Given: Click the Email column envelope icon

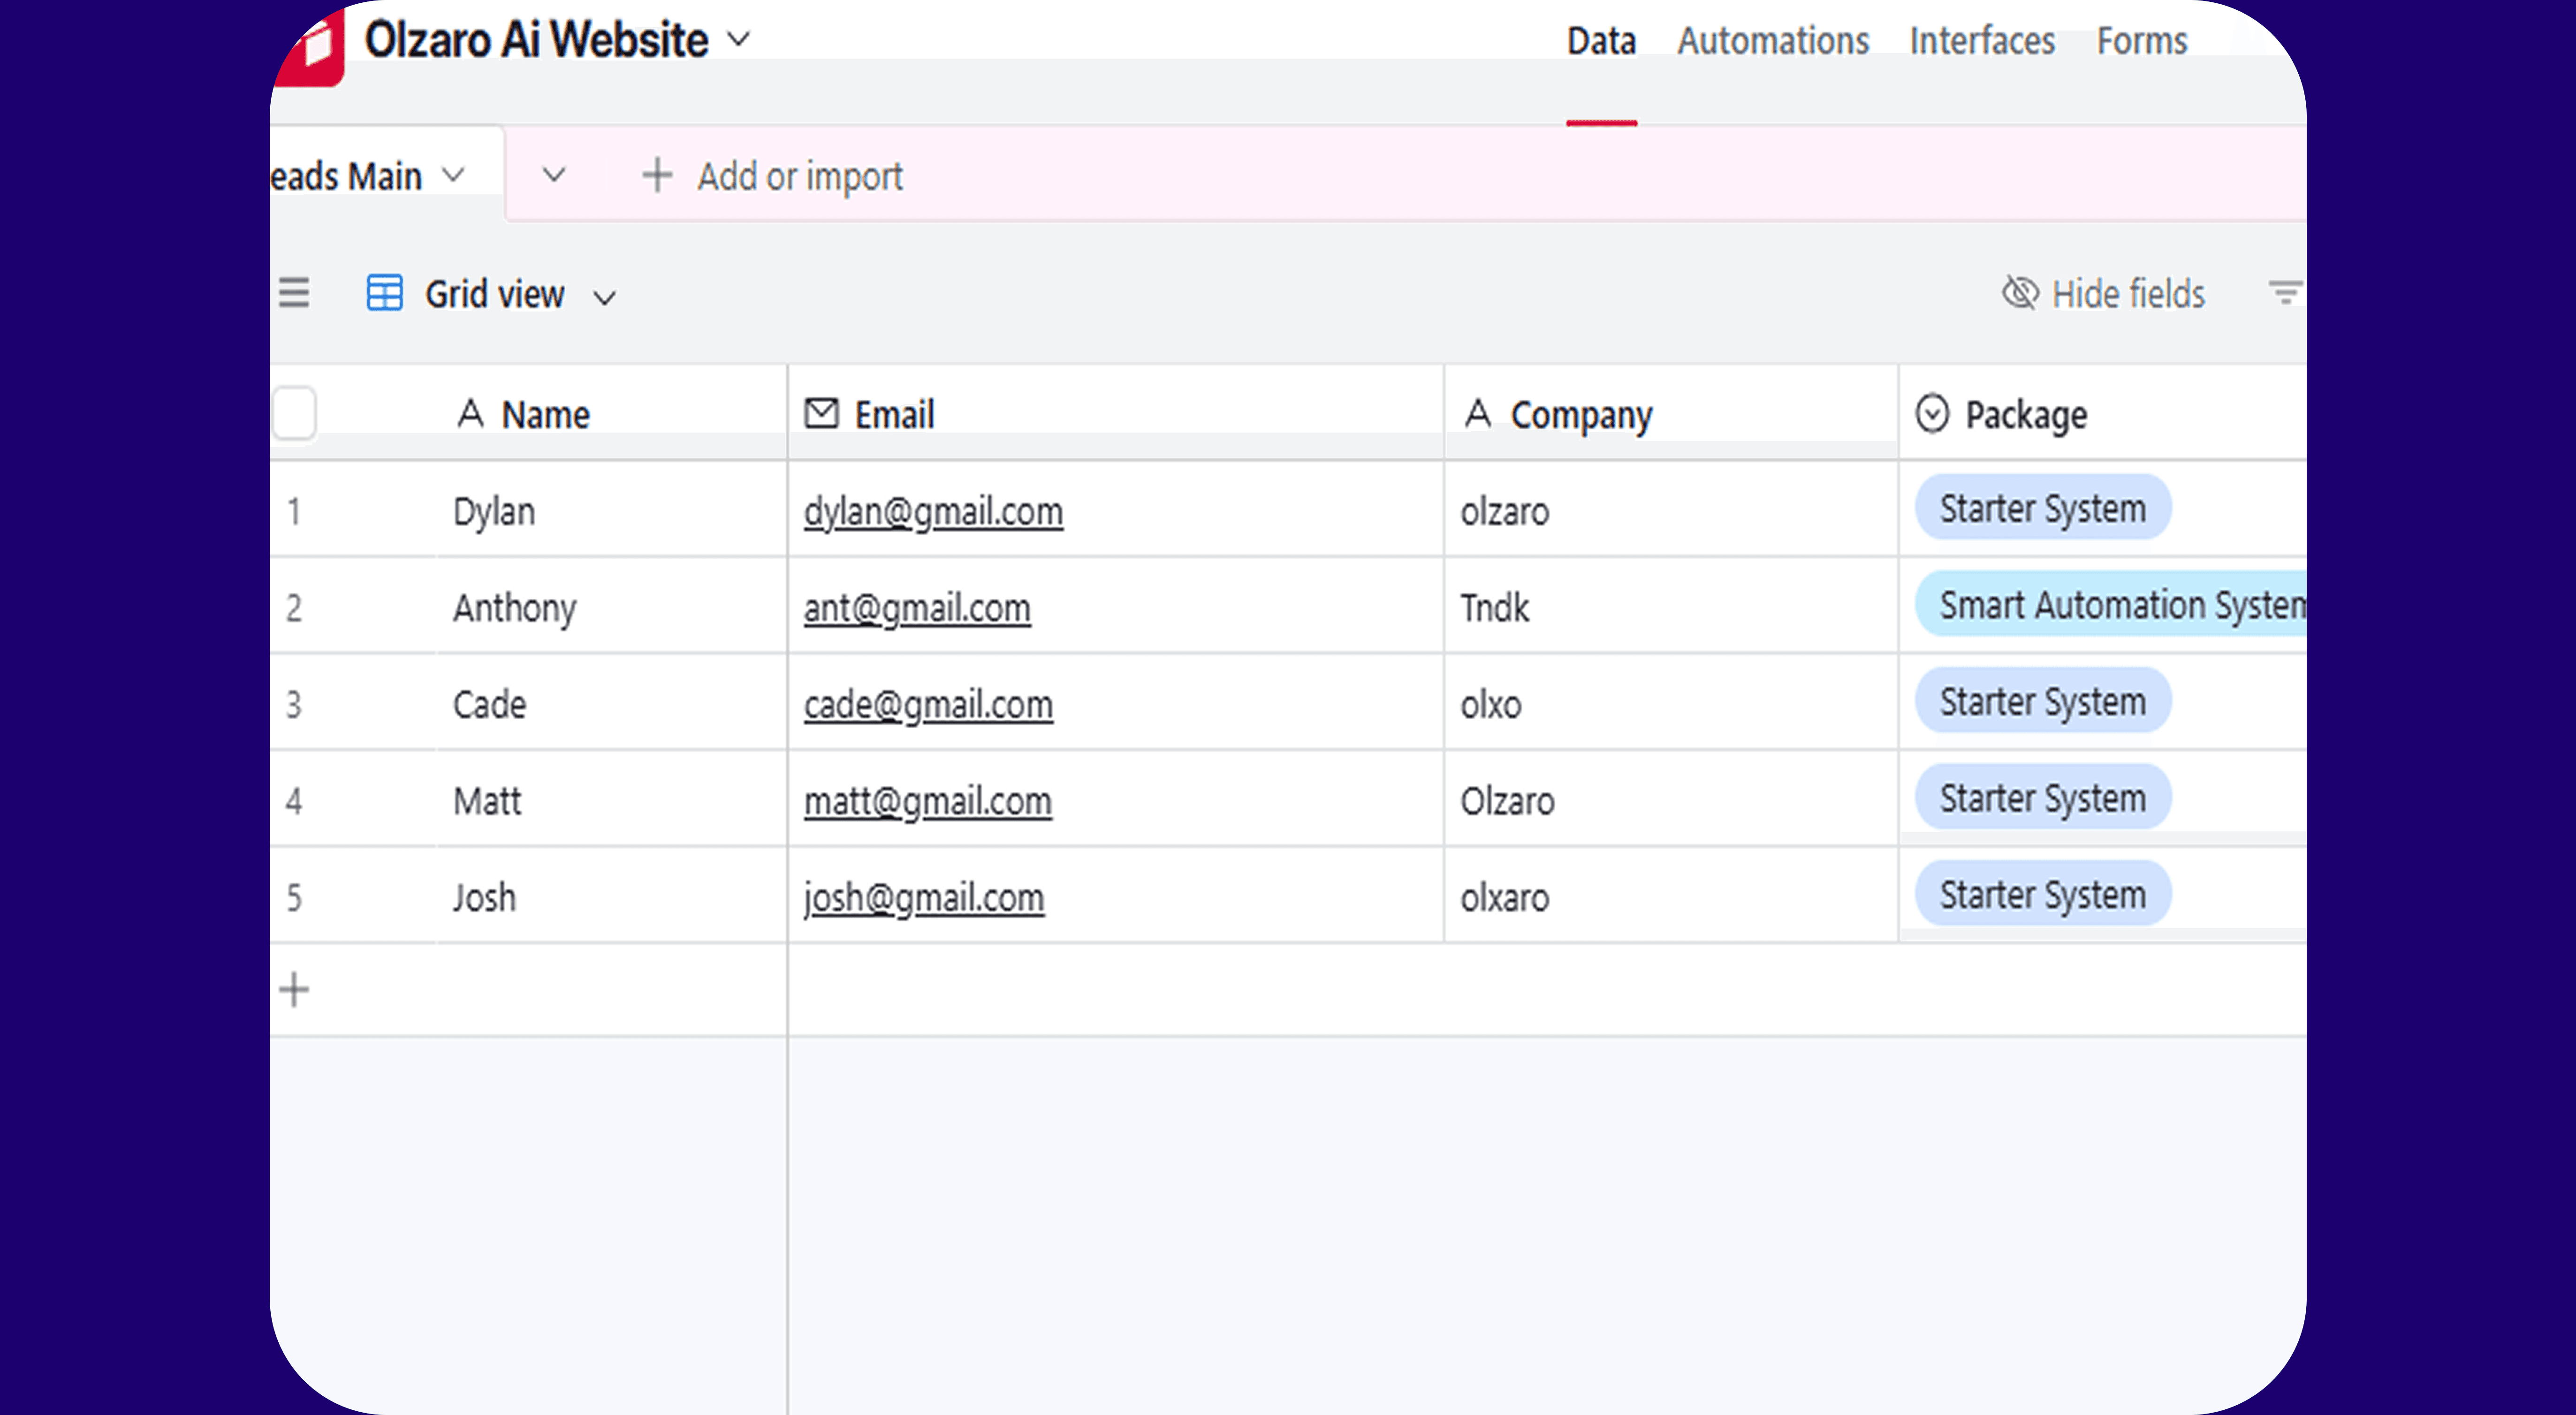Looking at the screenshot, I should pyautogui.click(x=821, y=413).
